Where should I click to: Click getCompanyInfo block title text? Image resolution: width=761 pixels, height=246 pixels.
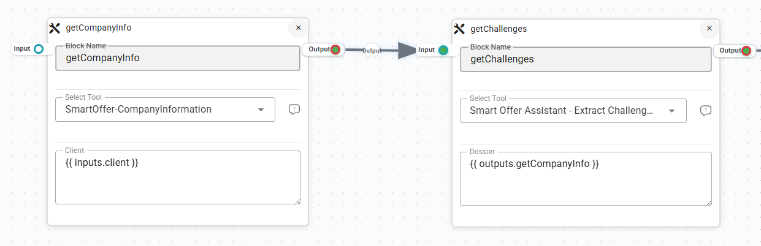(x=98, y=28)
